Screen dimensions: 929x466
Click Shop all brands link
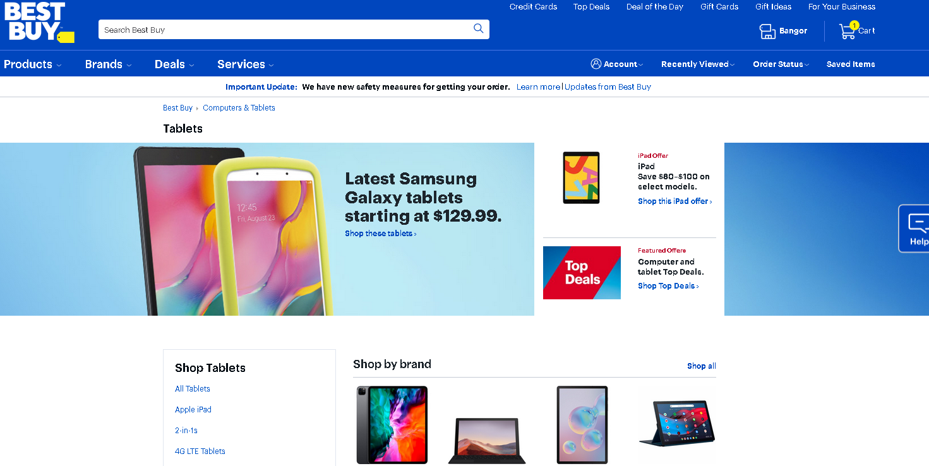[701, 366]
